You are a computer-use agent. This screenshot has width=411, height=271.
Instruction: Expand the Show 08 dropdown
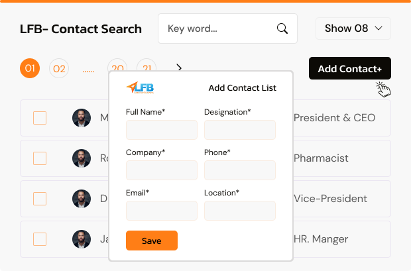[x=353, y=28]
